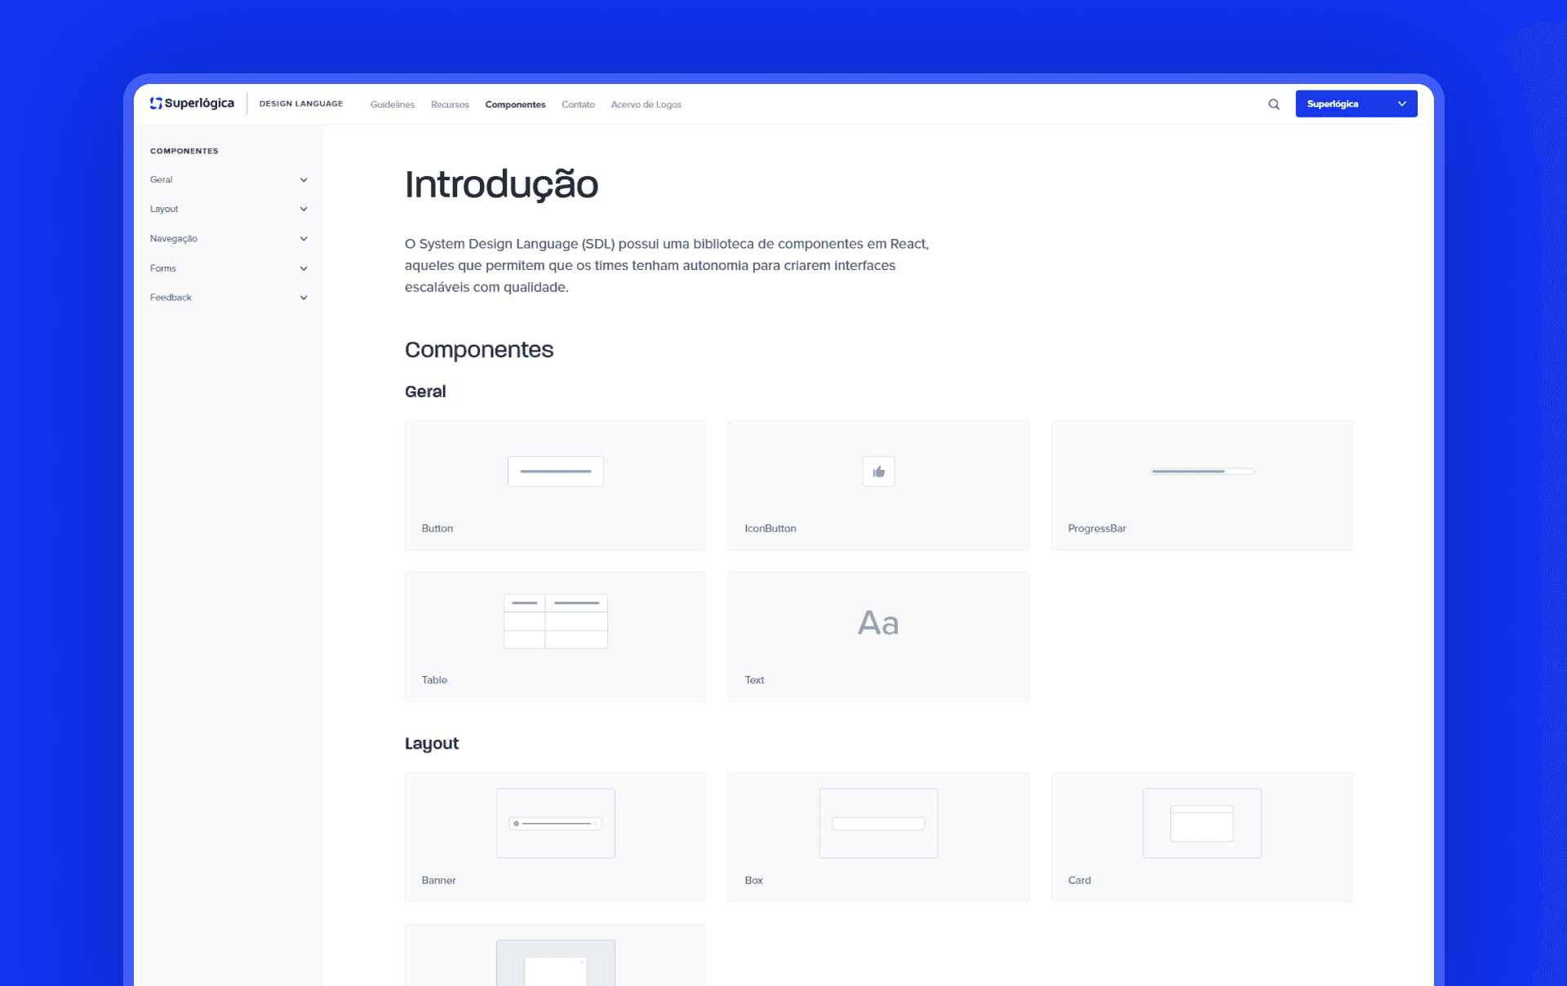
Task: Click the thumbs-up IconButton preview icon
Action: [878, 471]
